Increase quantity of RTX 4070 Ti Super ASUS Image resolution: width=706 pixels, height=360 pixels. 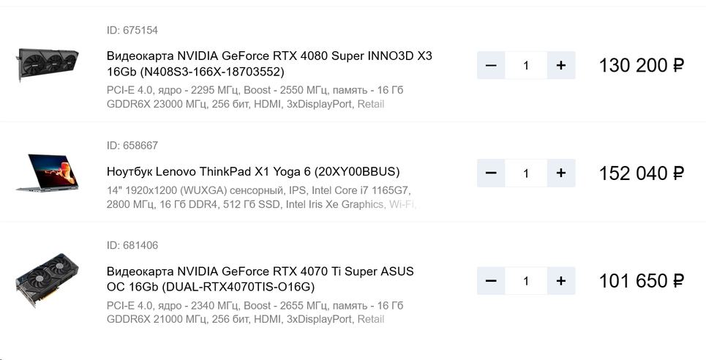561,281
